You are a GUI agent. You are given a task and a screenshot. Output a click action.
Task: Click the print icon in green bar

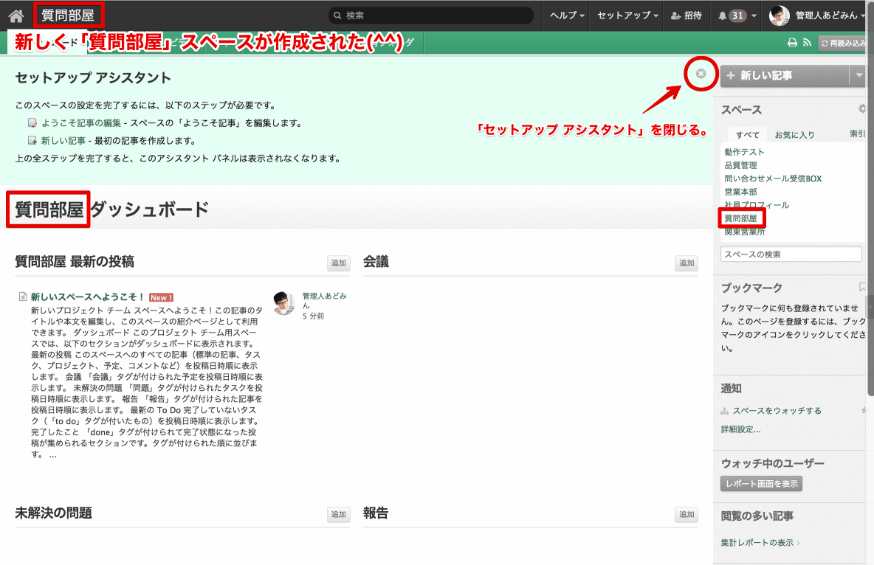click(x=792, y=44)
